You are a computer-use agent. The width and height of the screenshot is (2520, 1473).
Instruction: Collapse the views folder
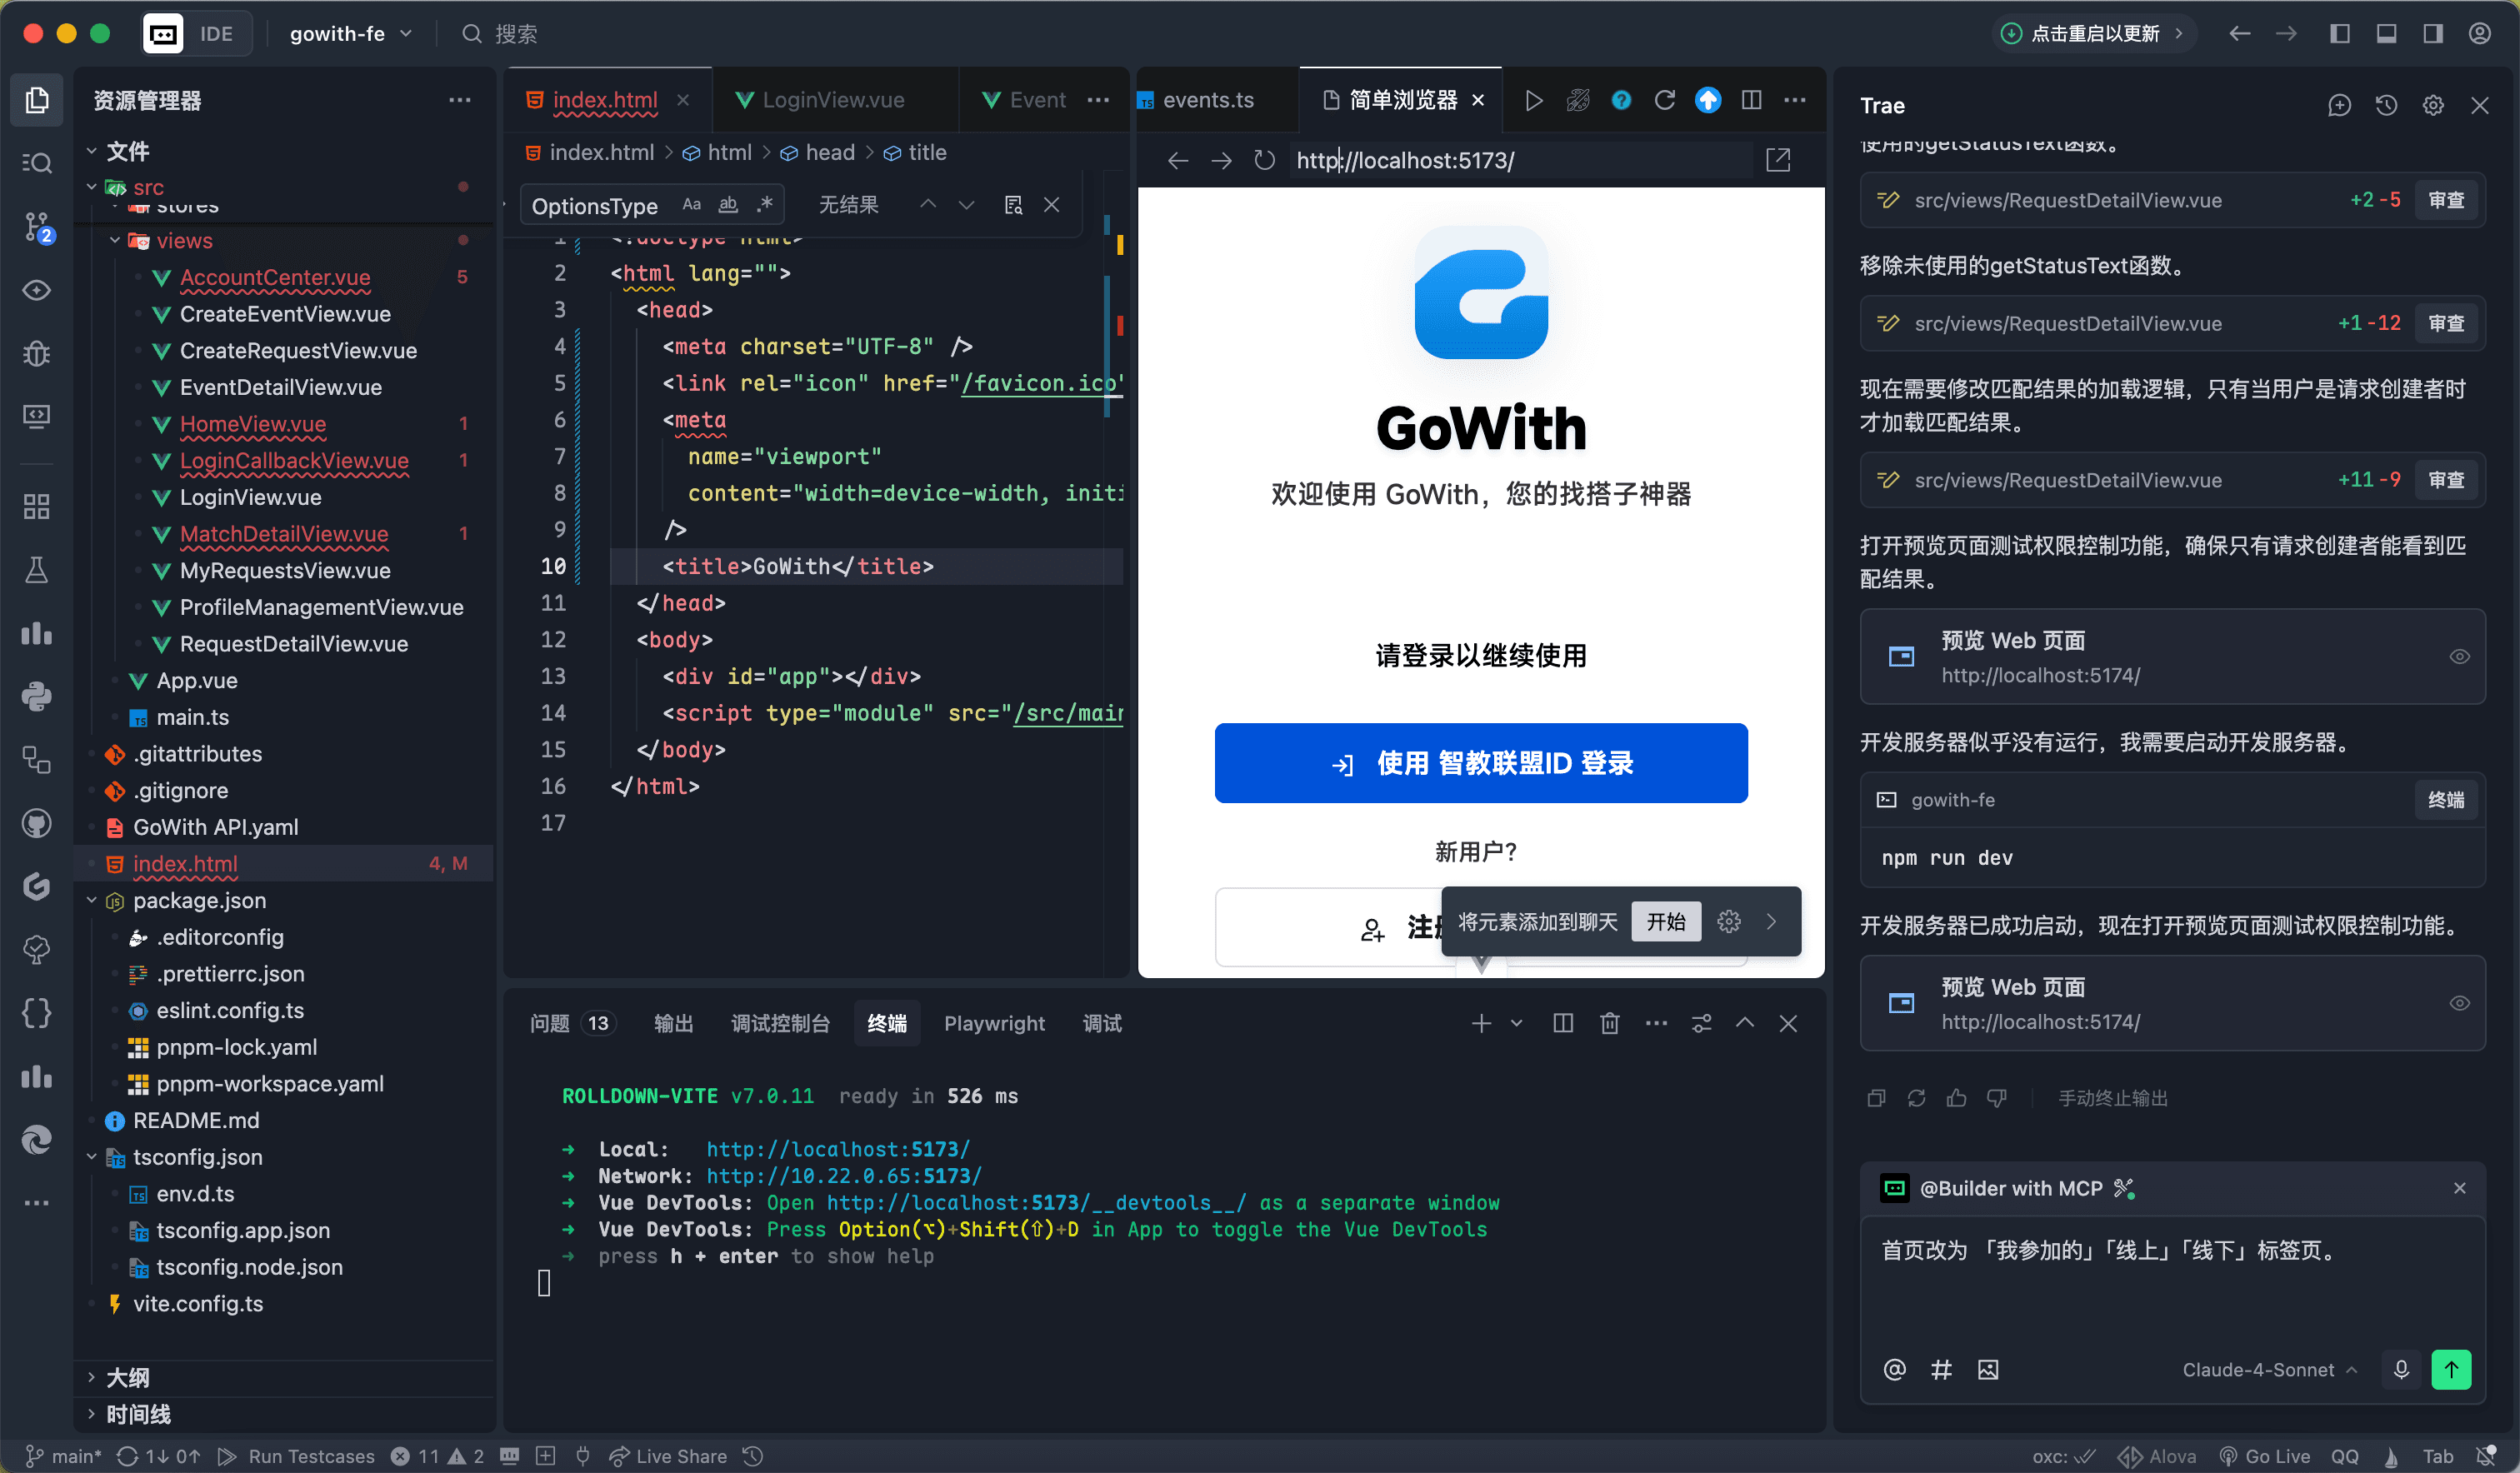115,240
